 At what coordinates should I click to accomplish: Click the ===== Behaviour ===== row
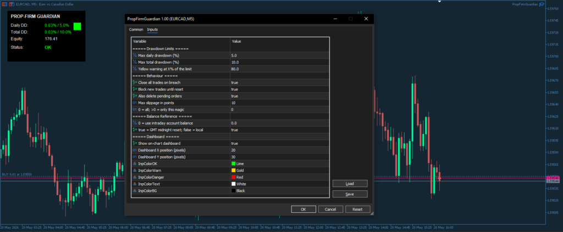coord(230,76)
